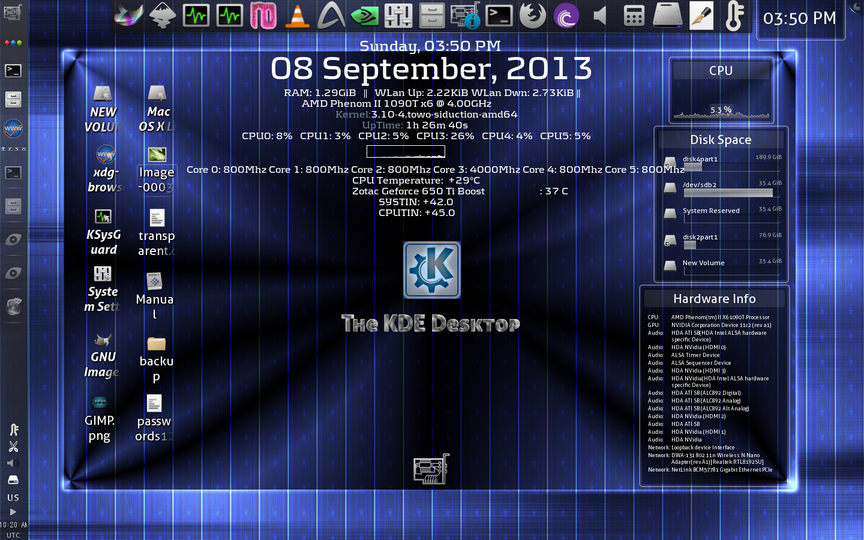Image resolution: width=864 pixels, height=540 pixels.
Task: Open the colorful fan icon in top panel
Action: pyautogui.click(x=129, y=16)
